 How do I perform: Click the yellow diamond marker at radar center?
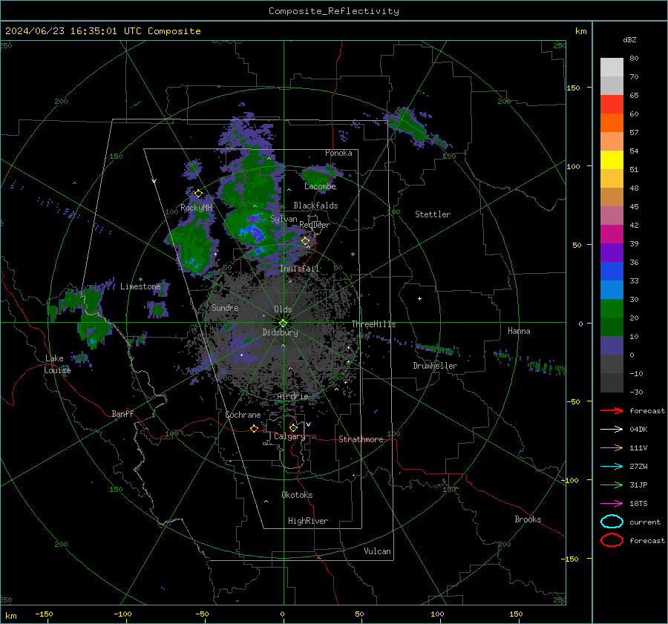point(283,324)
